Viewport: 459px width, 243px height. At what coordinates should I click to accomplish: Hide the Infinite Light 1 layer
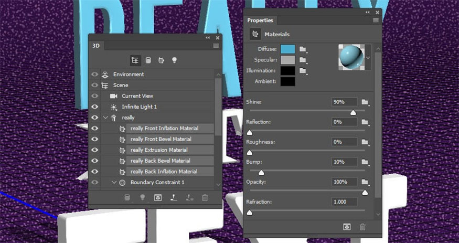click(x=95, y=107)
